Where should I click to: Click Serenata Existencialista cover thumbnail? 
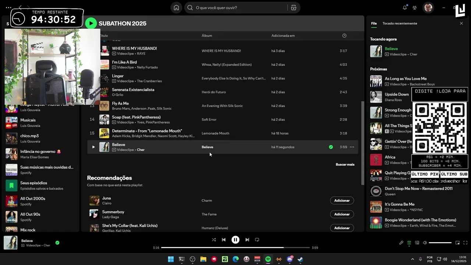pos(105,92)
